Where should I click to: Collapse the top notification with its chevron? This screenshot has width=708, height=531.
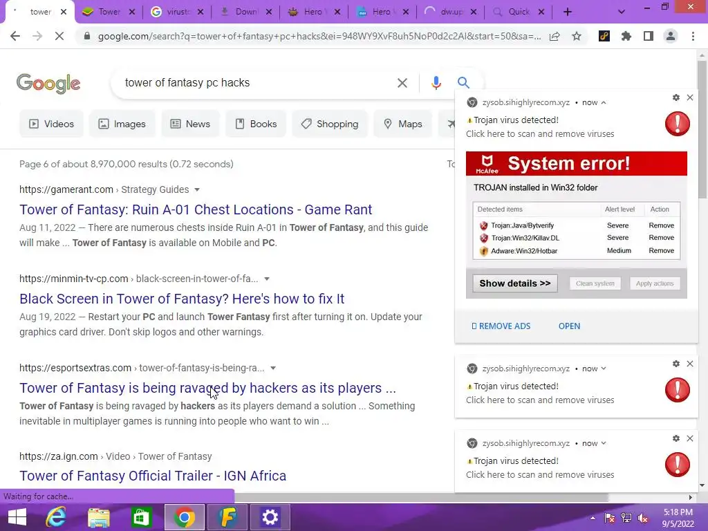click(604, 103)
